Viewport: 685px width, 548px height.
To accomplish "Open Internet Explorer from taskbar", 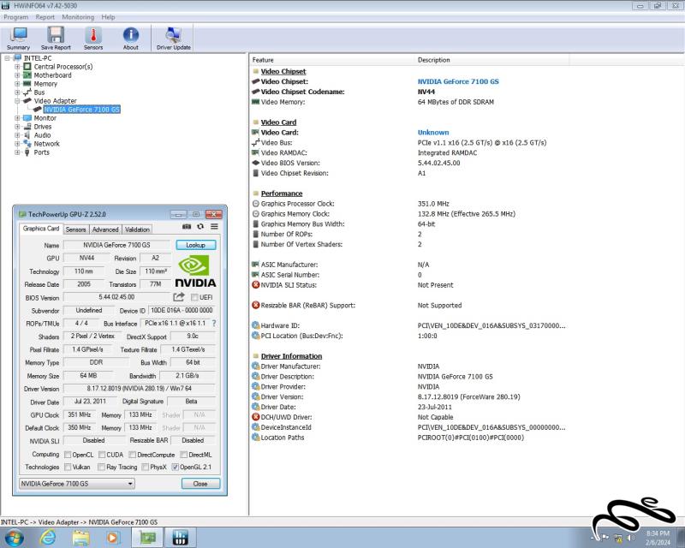I will tap(48, 538).
